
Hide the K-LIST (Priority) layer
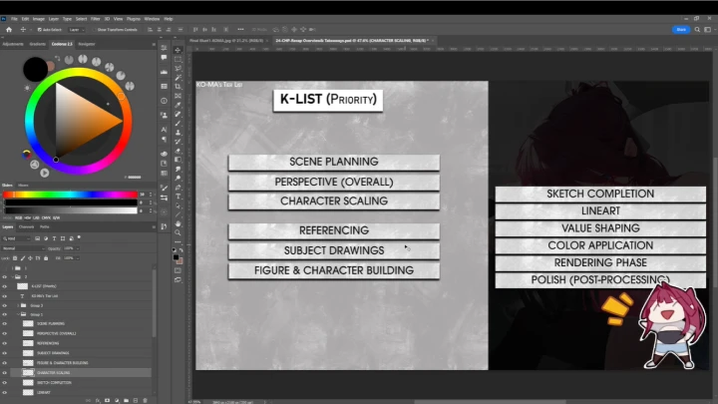coord(5,286)
